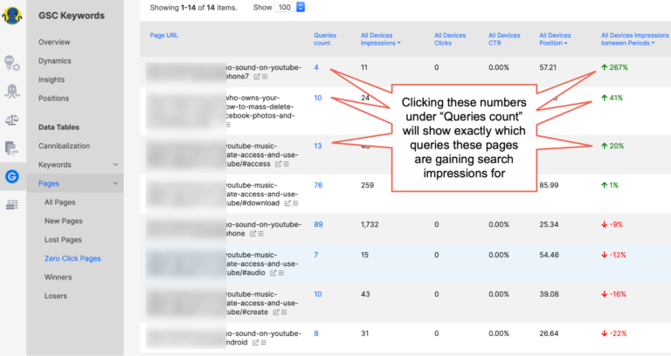Sort by All Devices Position column

[555, 39]
